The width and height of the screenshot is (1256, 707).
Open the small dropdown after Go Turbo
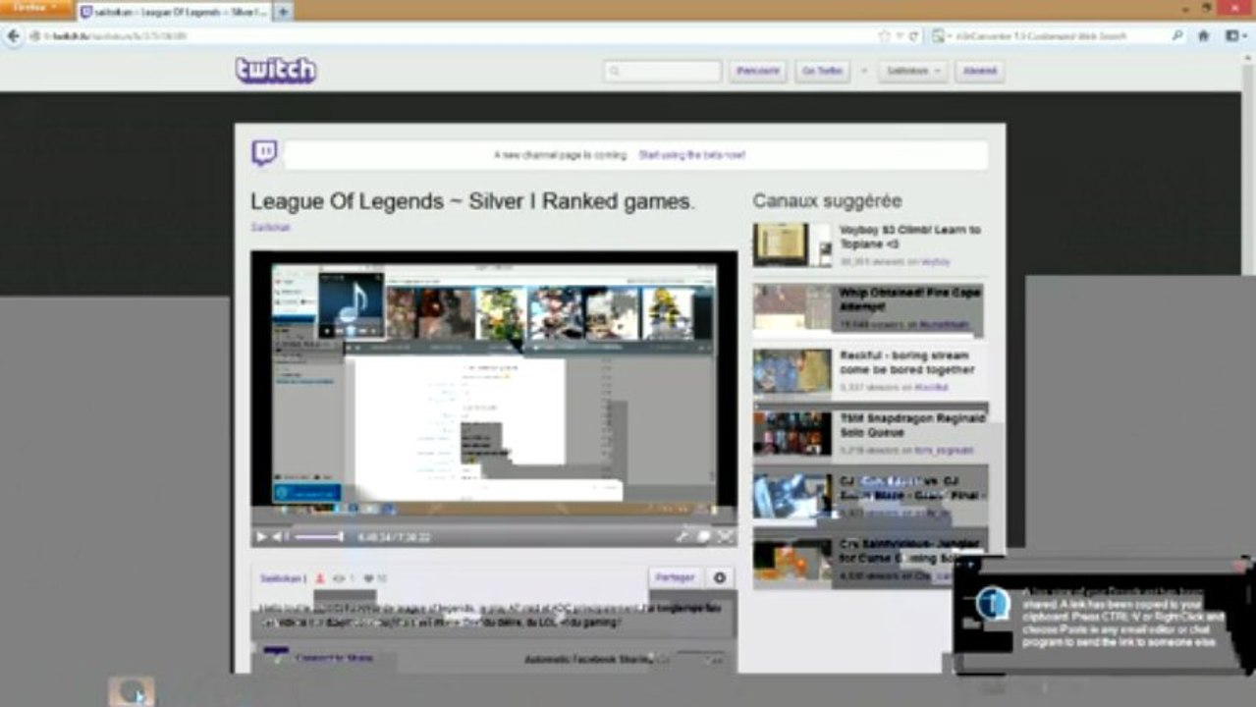point(864,71)
